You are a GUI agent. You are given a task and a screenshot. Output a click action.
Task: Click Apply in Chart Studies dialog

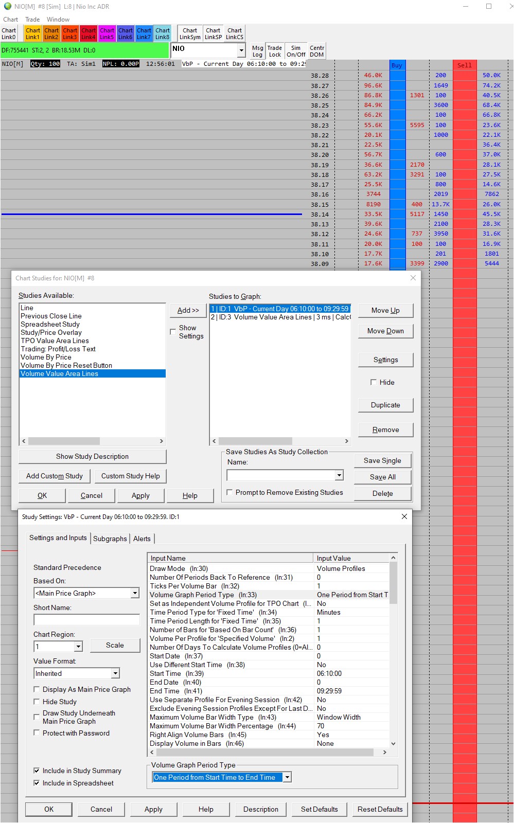click(x=140, y=495)
